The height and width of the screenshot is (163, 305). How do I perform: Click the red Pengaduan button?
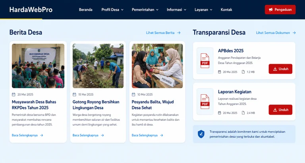(280, 10)
